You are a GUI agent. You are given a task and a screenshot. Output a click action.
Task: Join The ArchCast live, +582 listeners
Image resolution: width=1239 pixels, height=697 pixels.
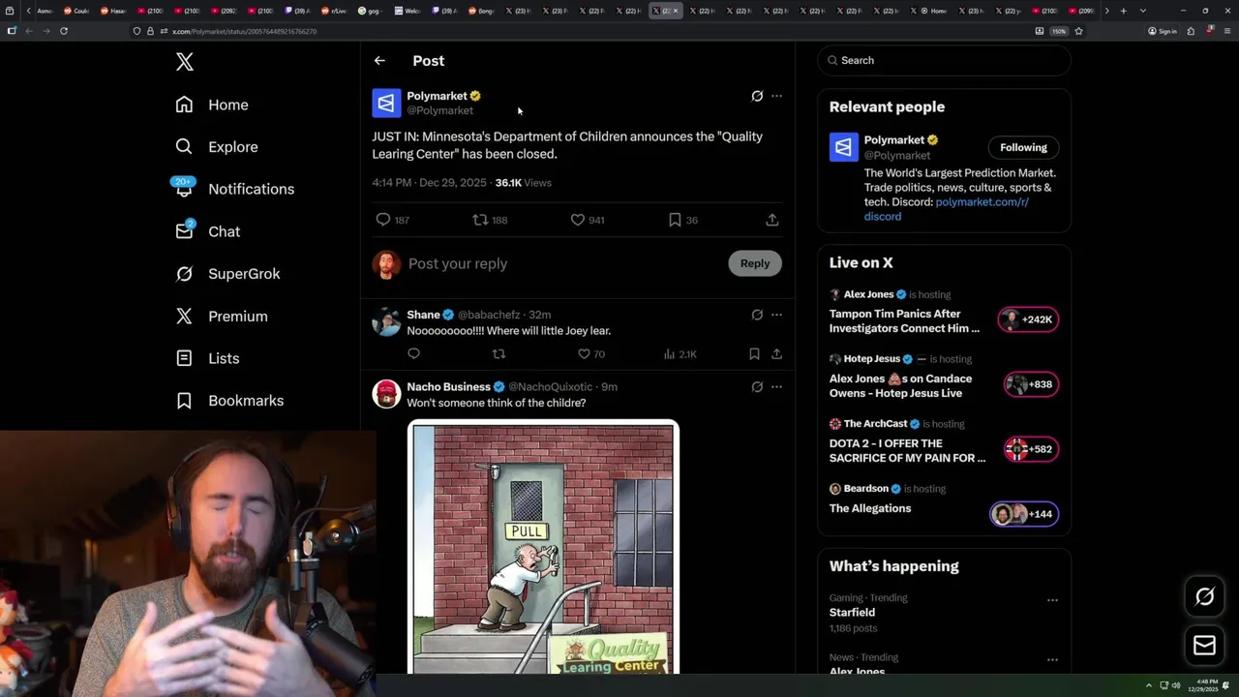point(1031,449)
